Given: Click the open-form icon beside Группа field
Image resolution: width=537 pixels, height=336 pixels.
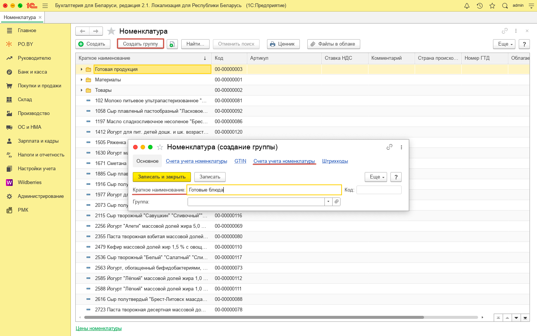Looking at the screenshot, I should click(336, 202).
